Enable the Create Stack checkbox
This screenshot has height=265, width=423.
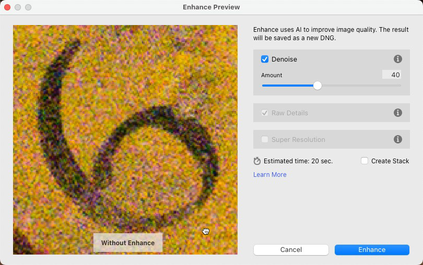pos(365,161)
